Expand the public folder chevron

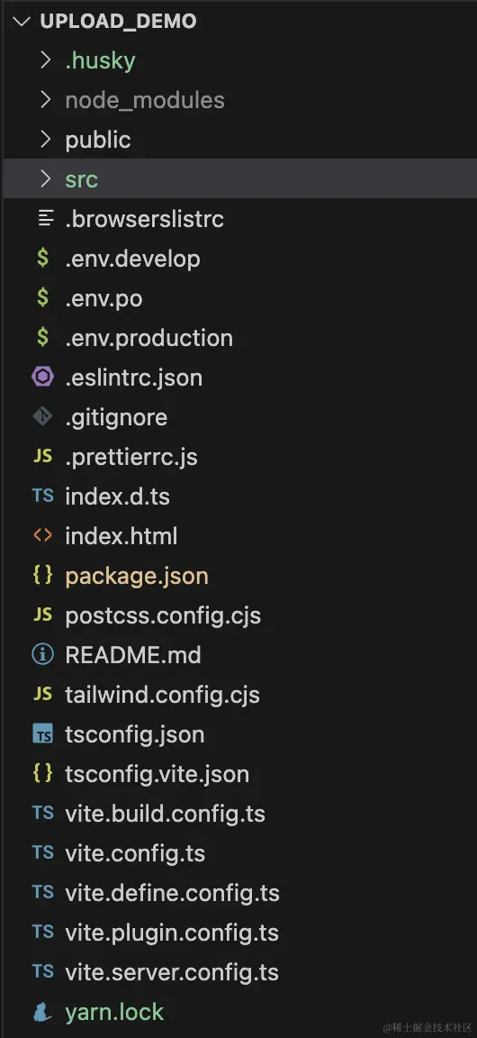point(45,140)
